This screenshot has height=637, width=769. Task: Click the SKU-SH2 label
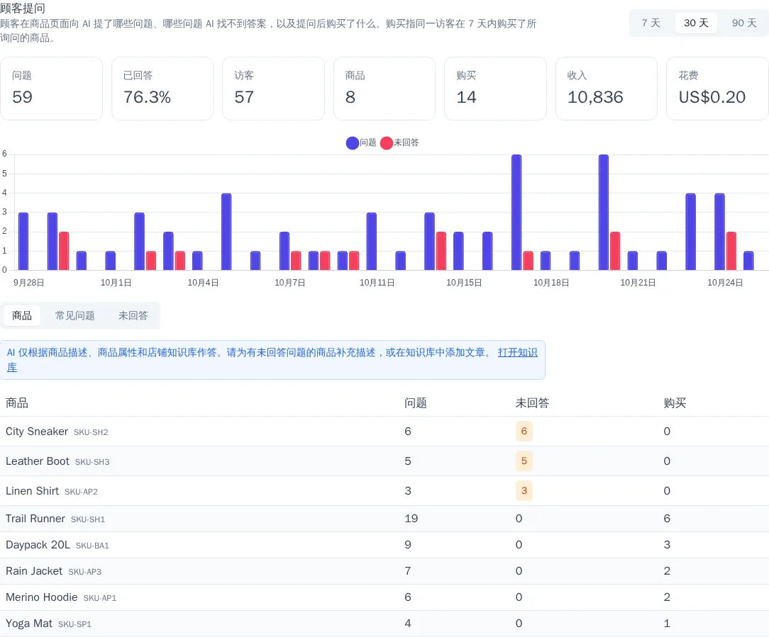click(91, 432)
